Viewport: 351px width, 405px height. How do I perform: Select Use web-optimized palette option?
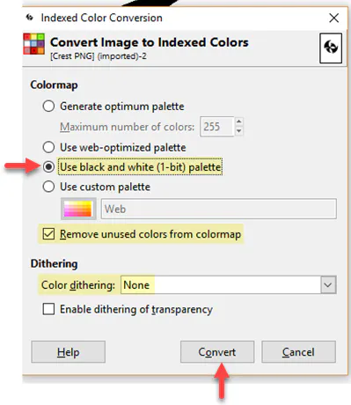coord(48,147)
